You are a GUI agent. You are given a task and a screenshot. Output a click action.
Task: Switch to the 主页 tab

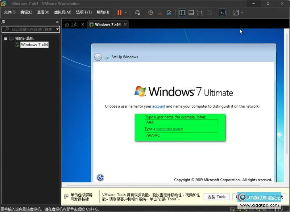pyautogui.click(x=71, y=24)
